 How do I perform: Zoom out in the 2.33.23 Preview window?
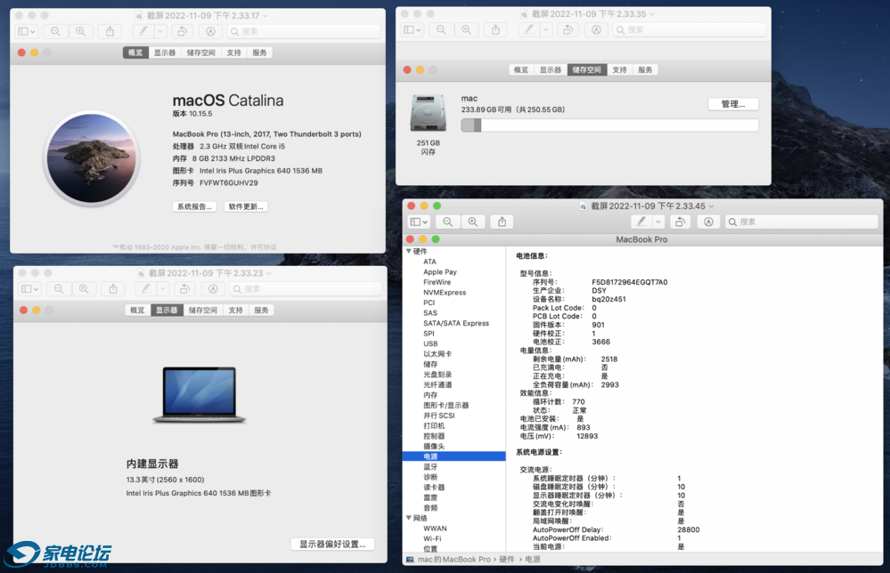[x=59, y=289]
